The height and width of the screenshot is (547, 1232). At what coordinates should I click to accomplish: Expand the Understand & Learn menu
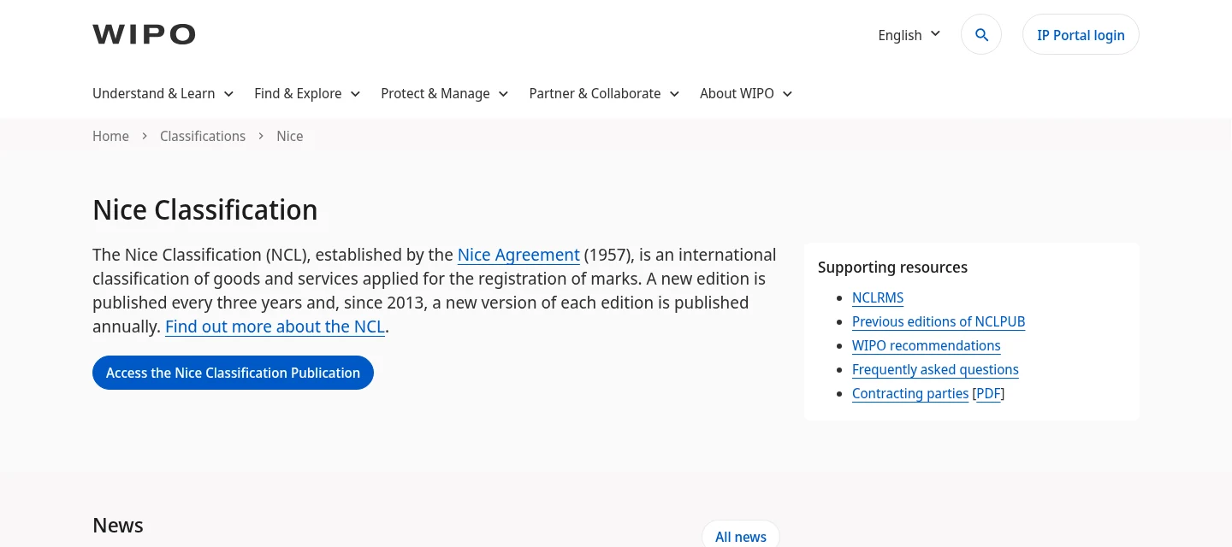point(163,94)
